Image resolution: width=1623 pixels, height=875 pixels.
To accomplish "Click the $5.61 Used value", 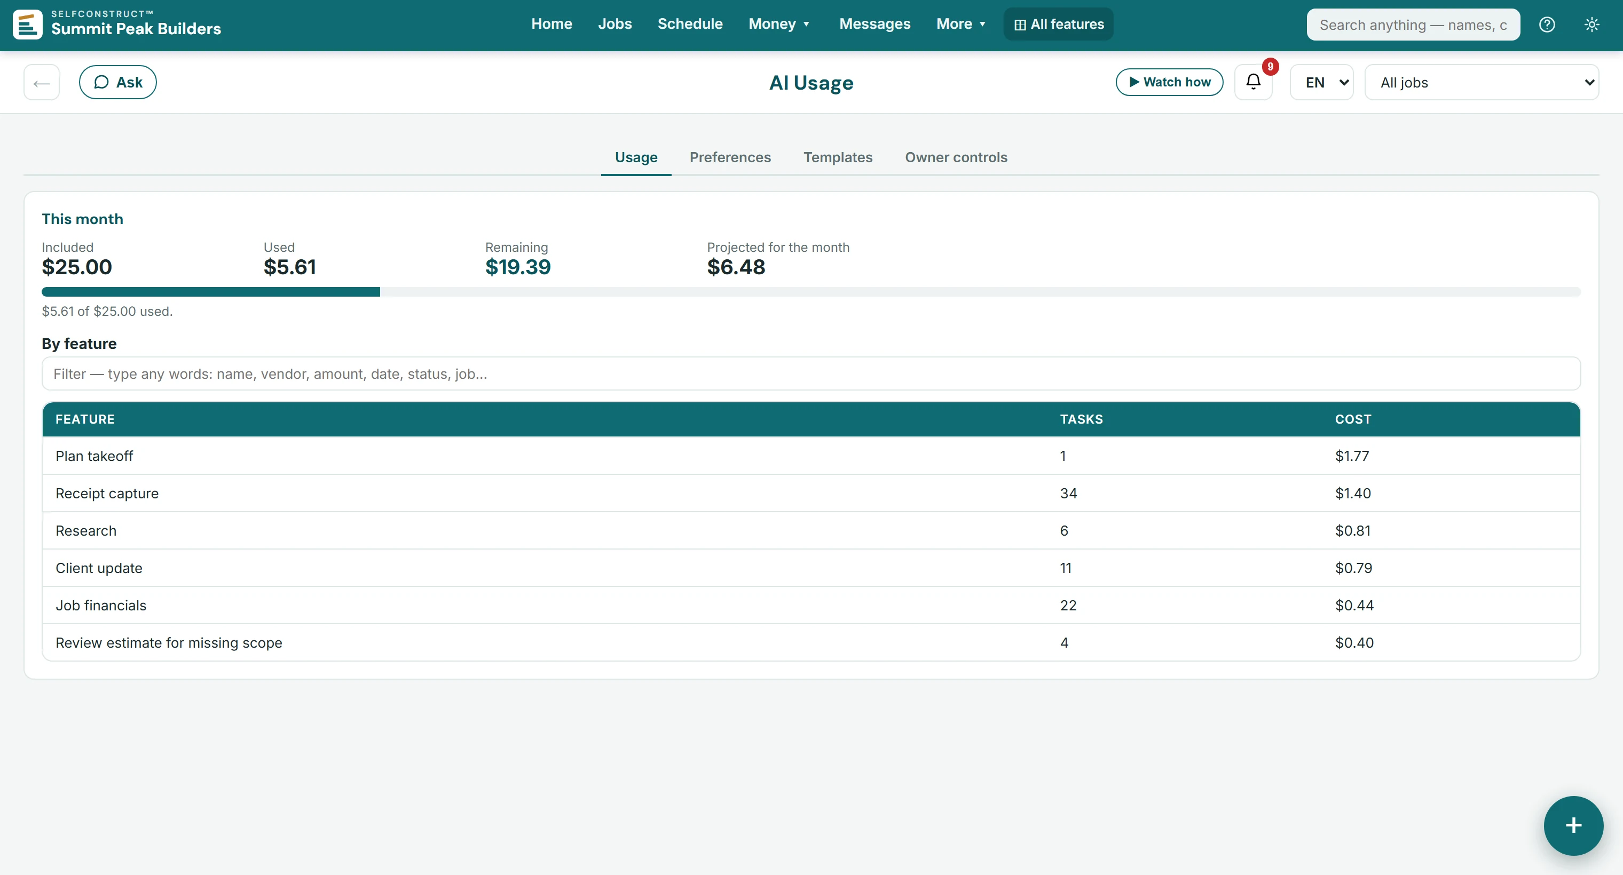I will [290, 267].
